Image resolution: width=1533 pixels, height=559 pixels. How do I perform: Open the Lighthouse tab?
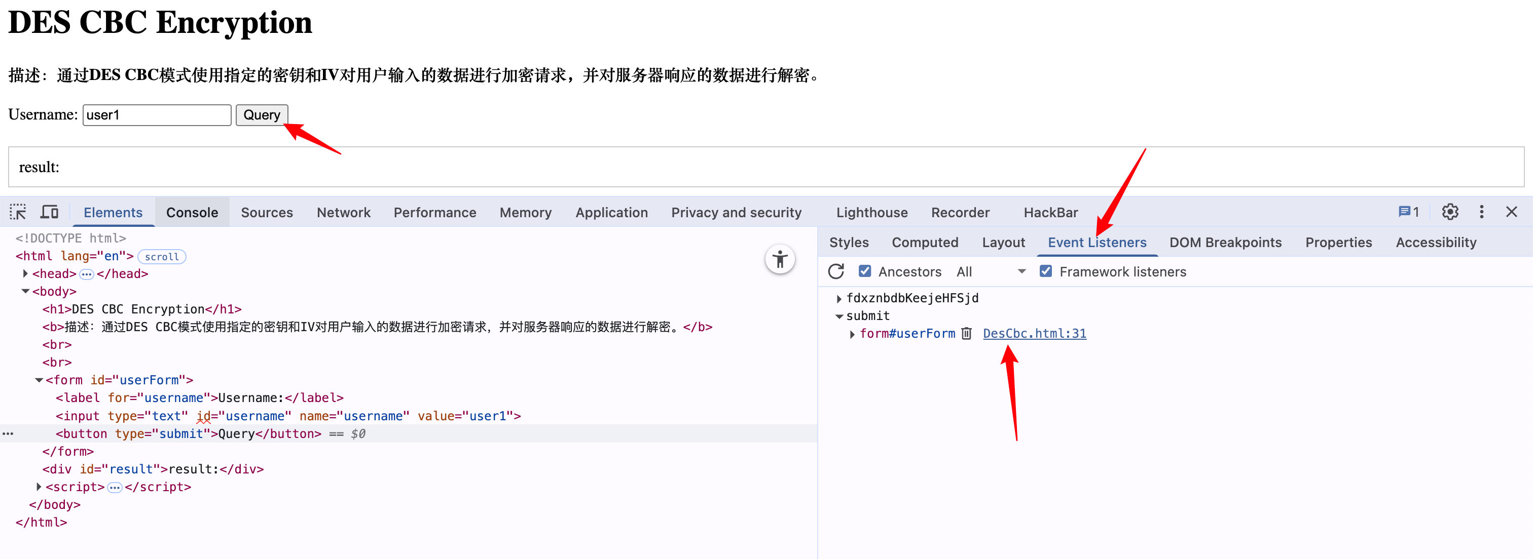(x=872, y=212)
